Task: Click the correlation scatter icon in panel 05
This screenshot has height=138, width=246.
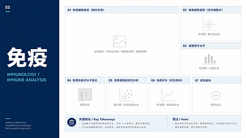Action: pos(126,95)
